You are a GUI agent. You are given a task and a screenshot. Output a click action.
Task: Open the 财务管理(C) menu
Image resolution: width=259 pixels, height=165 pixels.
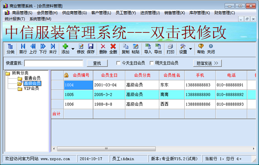tap(224, 13)
